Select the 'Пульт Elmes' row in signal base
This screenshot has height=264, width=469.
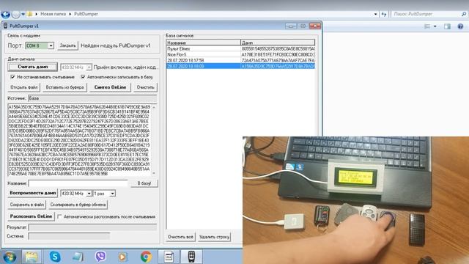241,49
